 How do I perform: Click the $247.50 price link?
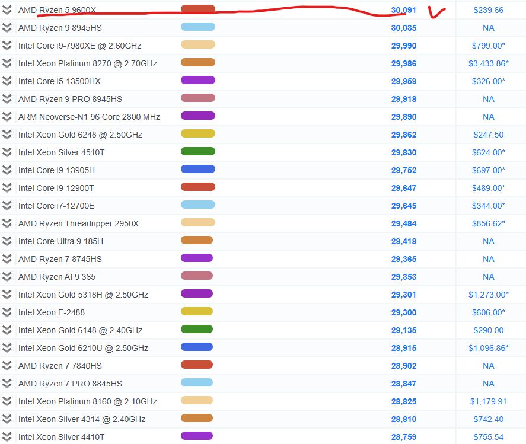489,135
